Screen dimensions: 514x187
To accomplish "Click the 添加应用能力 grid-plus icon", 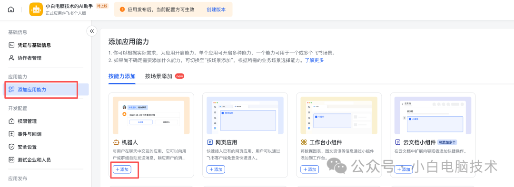I will 11,90.
